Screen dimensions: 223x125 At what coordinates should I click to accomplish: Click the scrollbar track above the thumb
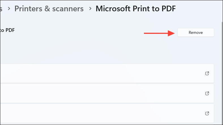[222, 11]
